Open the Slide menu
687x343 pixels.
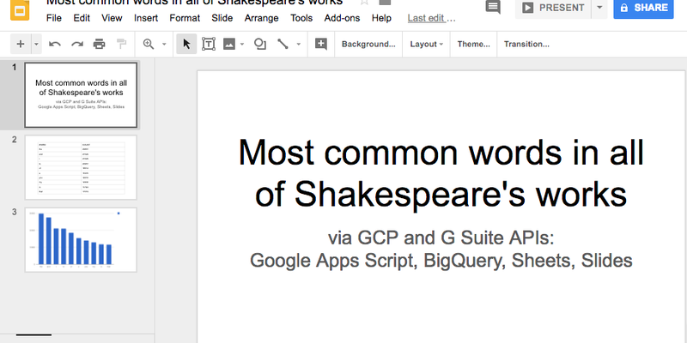point(222,18)
